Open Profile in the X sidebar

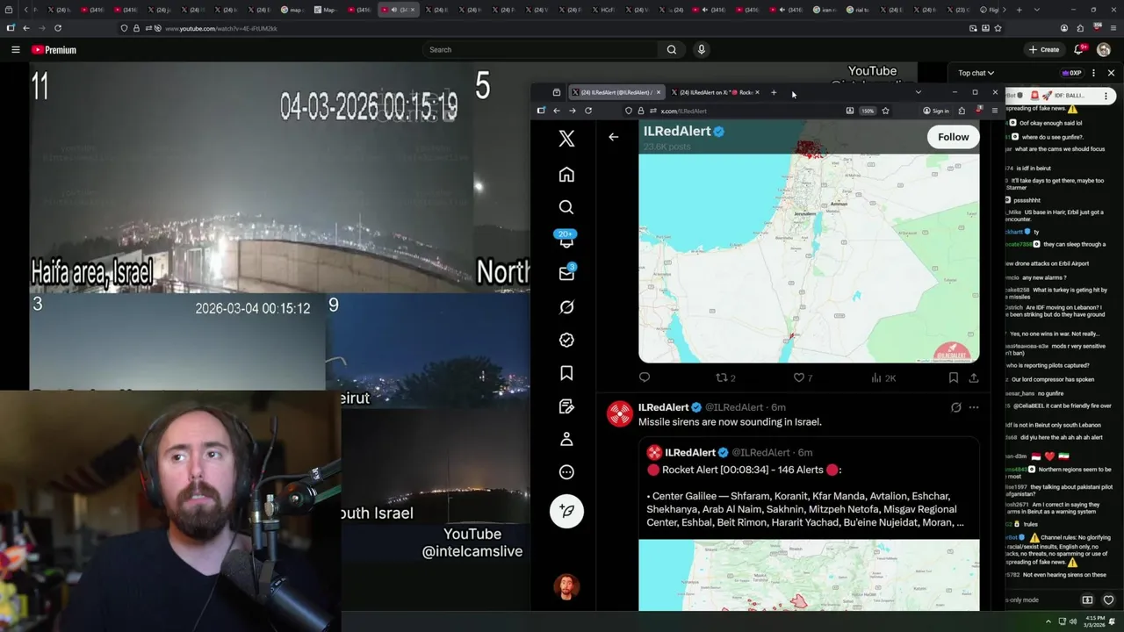(566, 439)
